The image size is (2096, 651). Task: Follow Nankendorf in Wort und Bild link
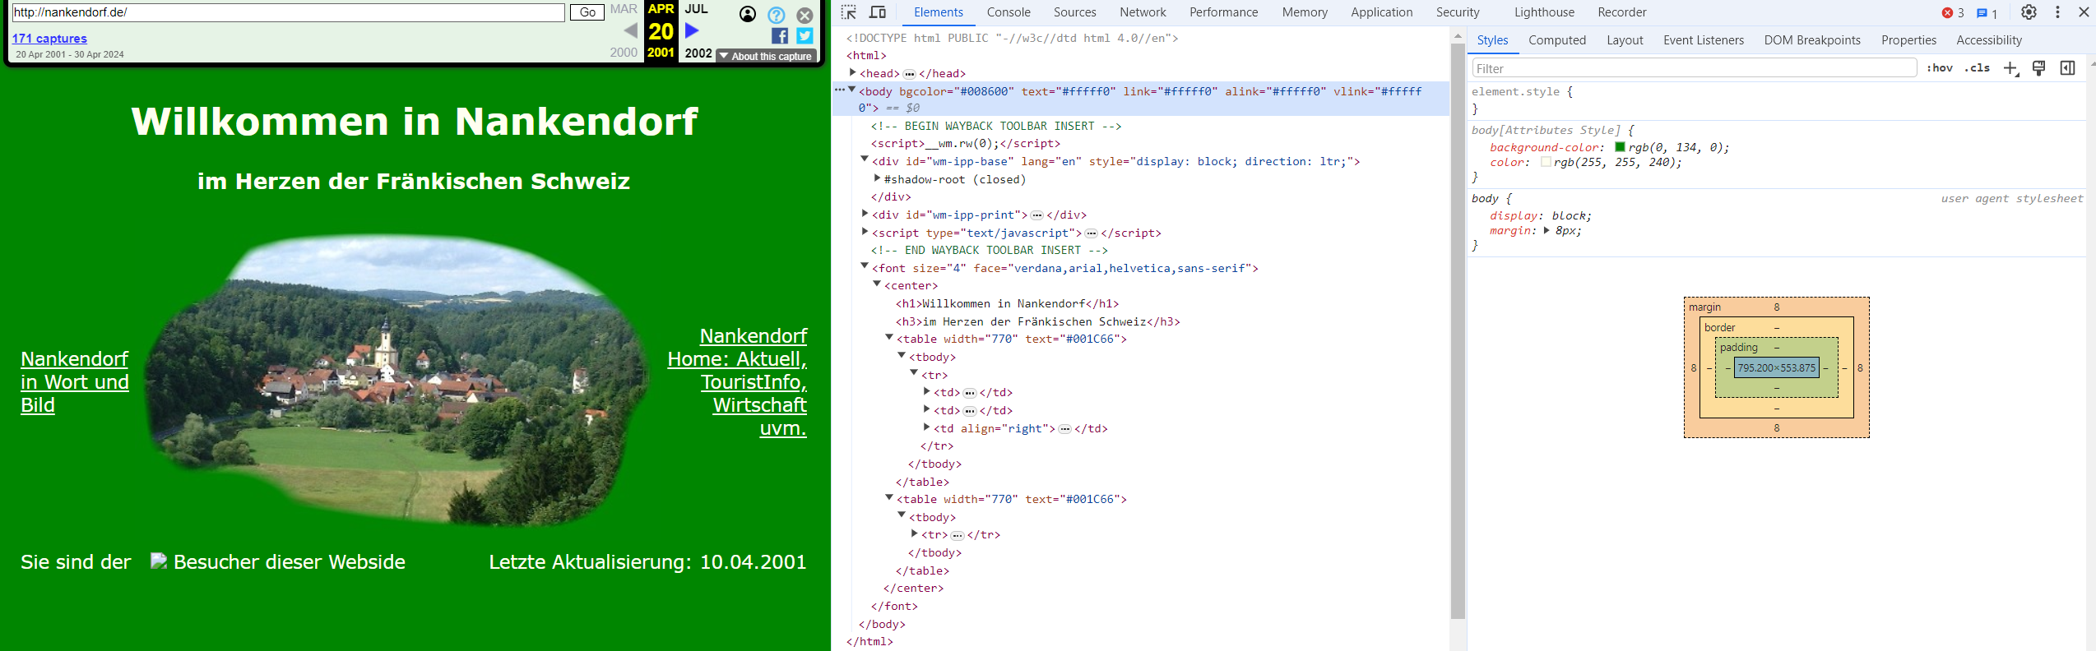coord(75,382)
